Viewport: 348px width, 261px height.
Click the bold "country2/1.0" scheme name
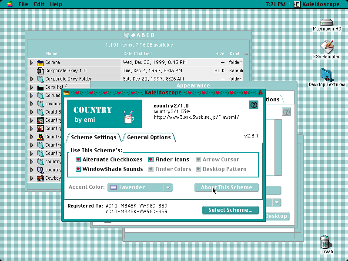point(171,106)
